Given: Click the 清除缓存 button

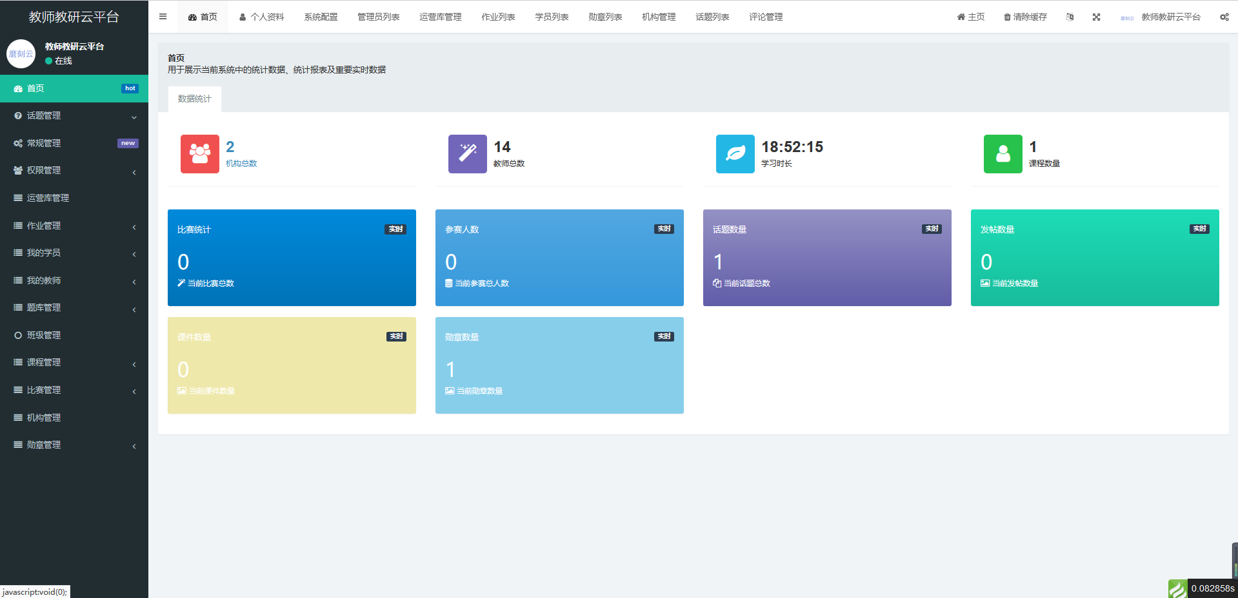Looking at the screenshot, I should (x=1025, y=17).
